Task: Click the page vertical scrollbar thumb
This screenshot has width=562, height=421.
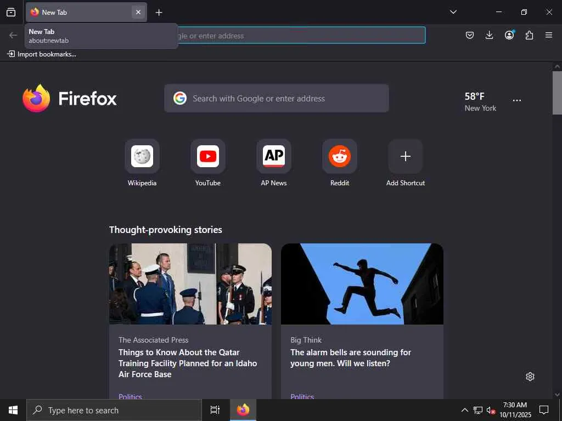Action: [x=557, y=93]
